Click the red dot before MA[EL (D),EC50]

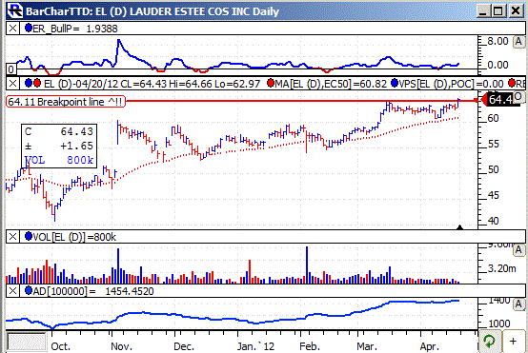point(271,83)
